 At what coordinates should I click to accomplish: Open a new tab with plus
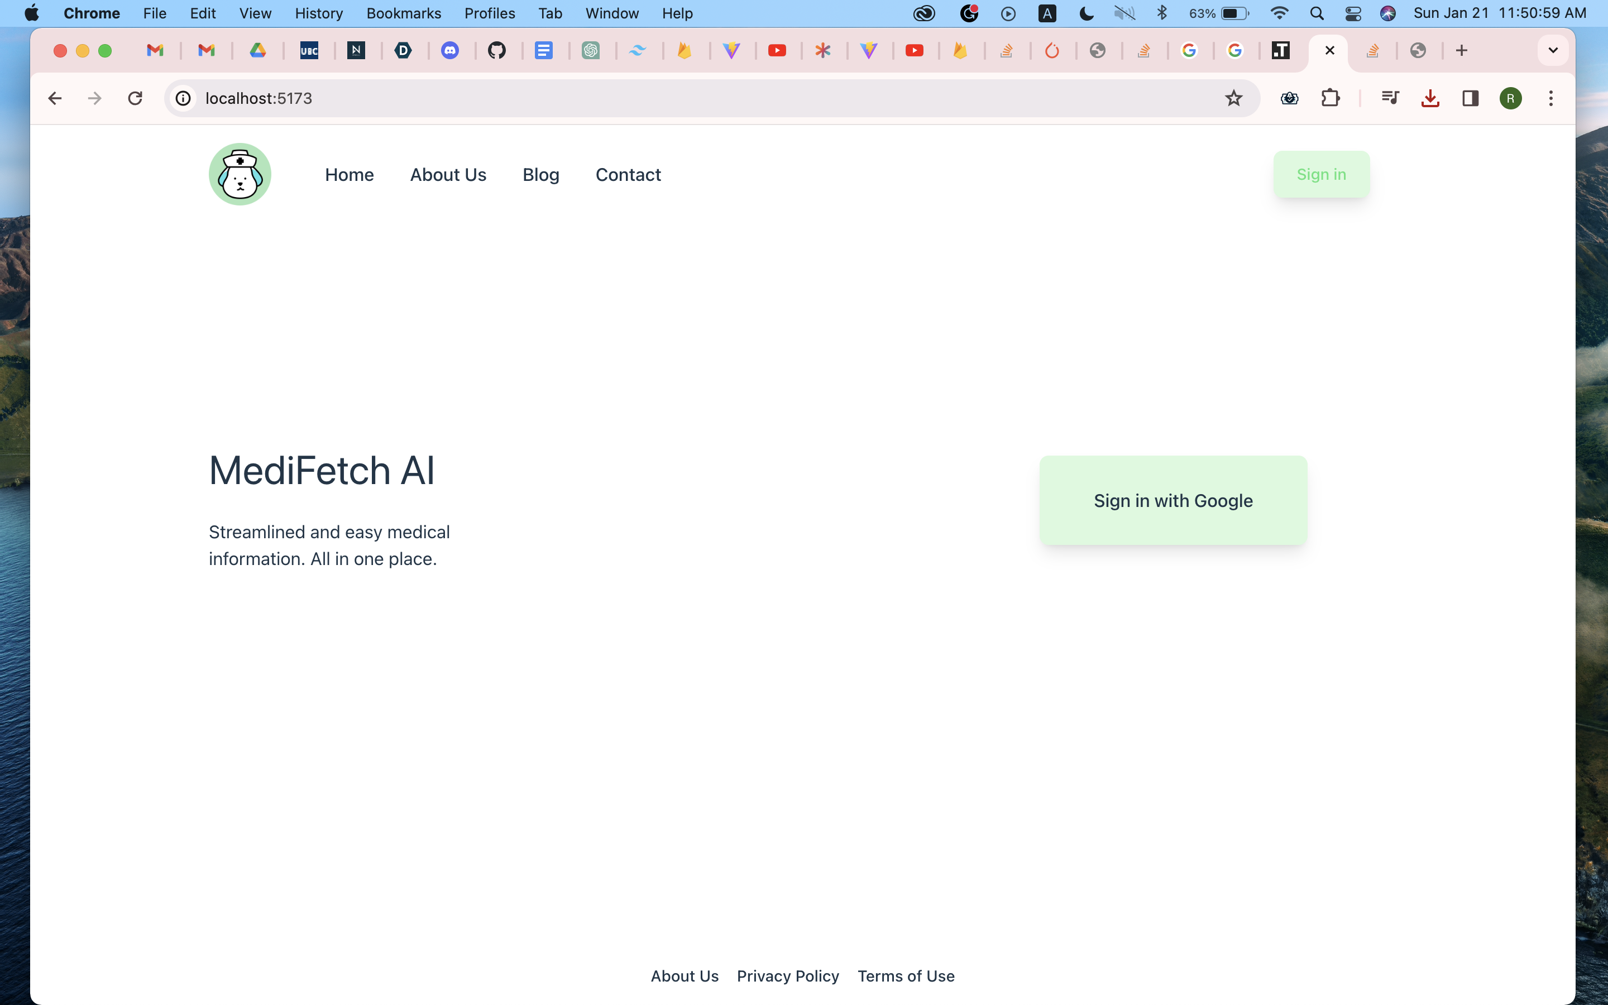click(1461, 50)
